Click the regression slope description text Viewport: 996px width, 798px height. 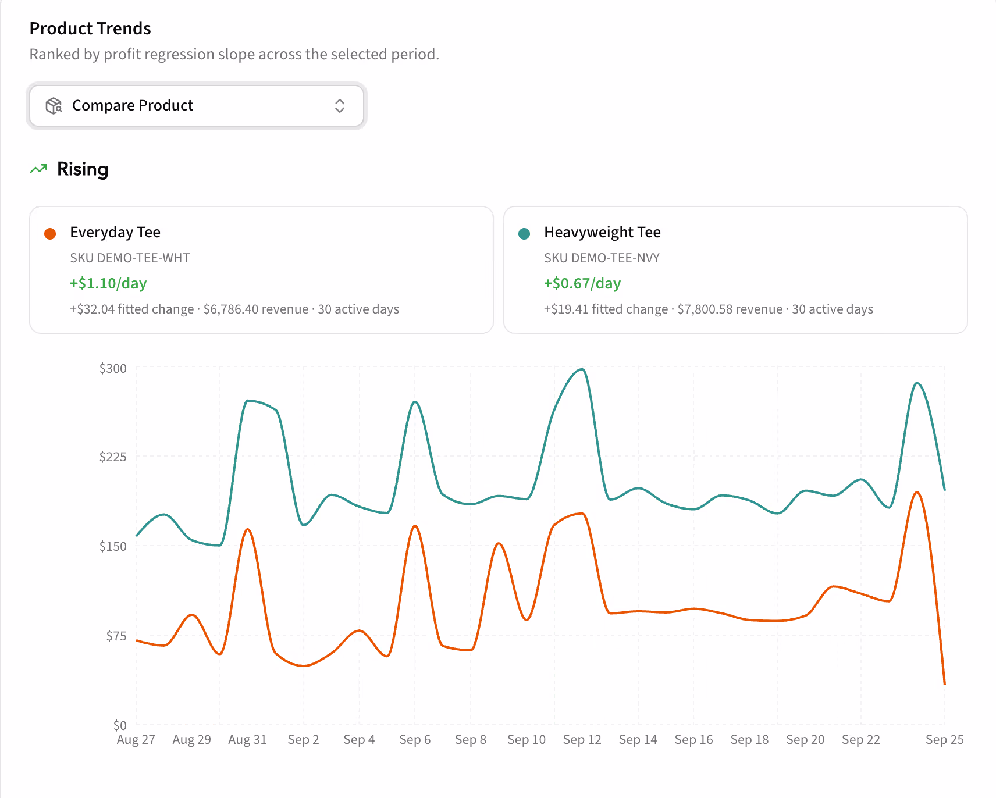(234, 54)
